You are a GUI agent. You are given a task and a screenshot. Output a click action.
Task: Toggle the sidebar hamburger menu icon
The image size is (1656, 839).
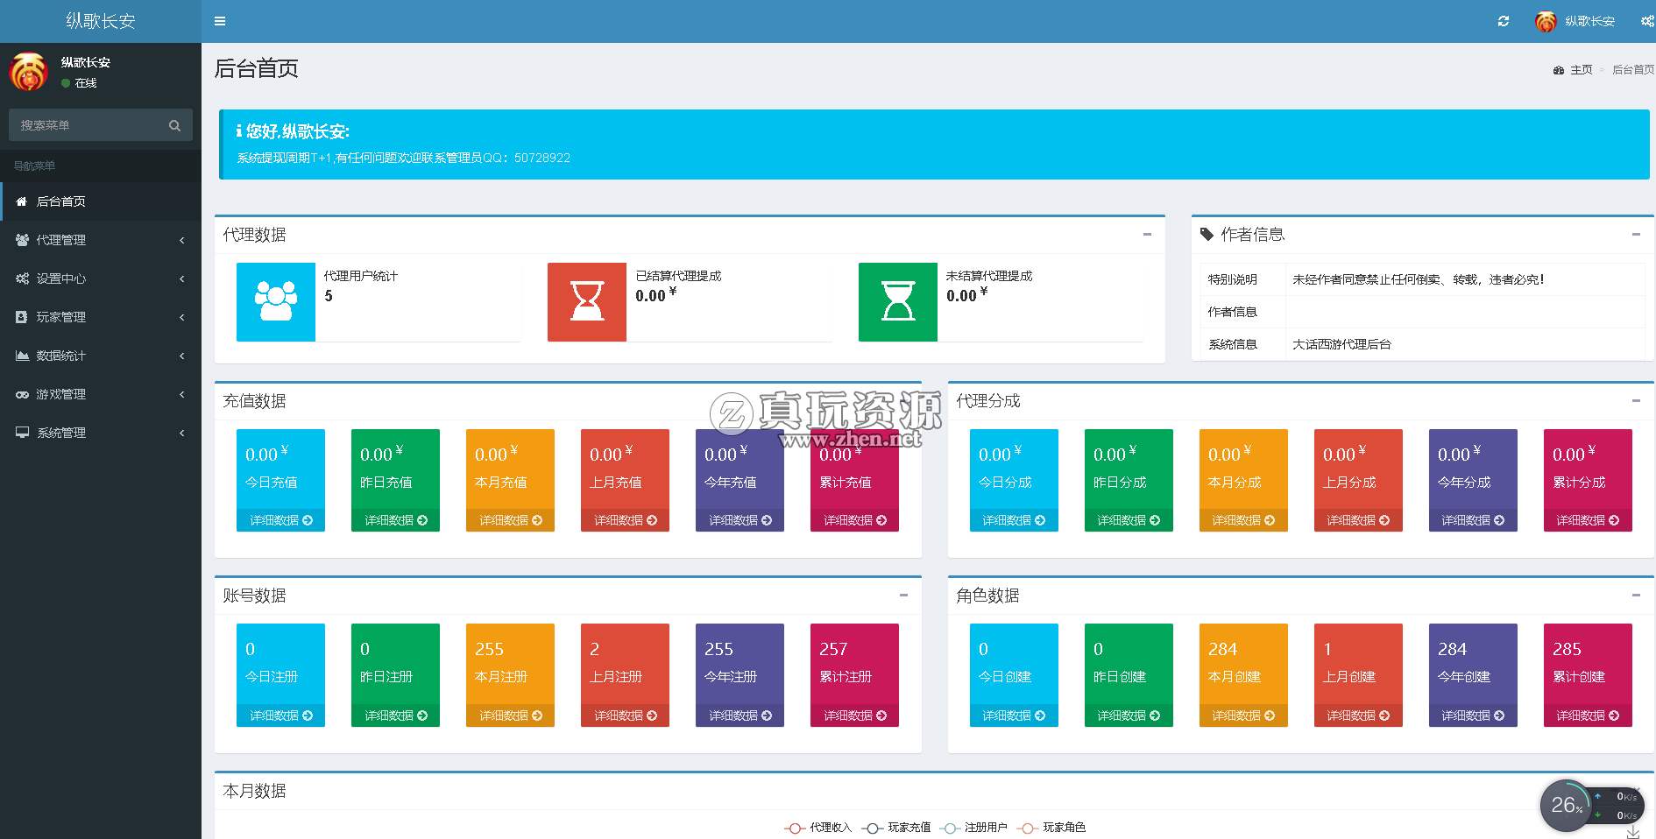point(220,21)
